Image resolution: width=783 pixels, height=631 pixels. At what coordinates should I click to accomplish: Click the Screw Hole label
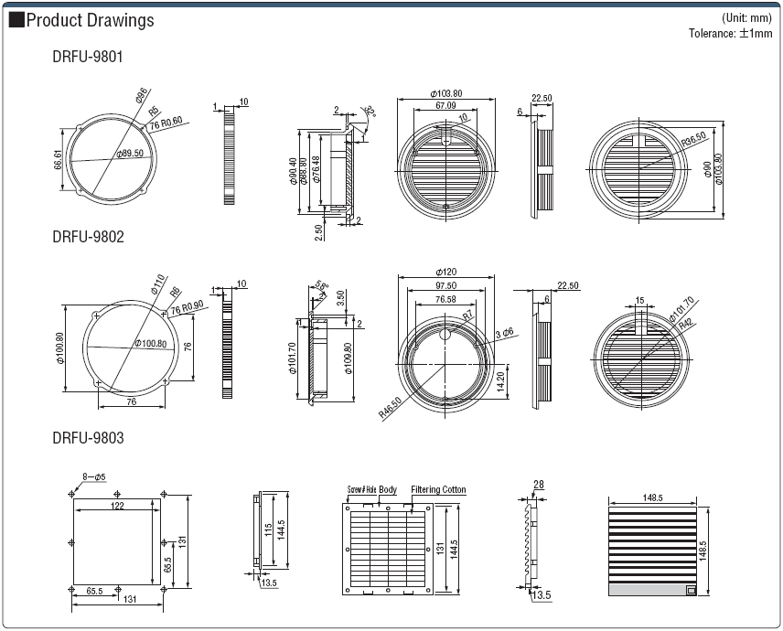click(x=362, y=490)
